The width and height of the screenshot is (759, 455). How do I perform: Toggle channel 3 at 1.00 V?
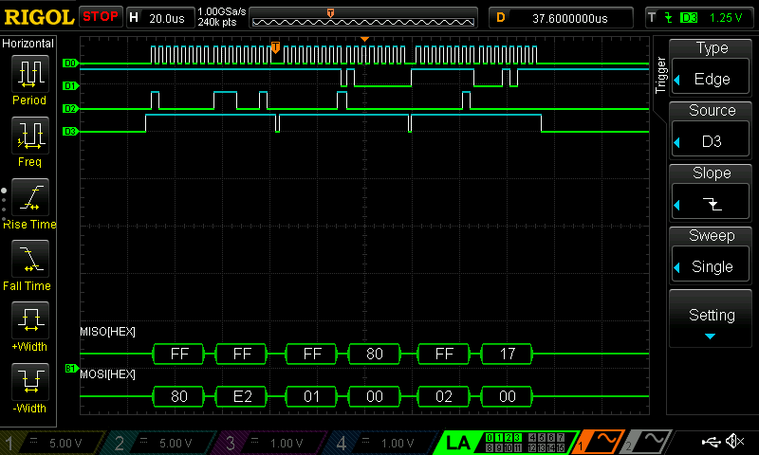pos(272,442)
